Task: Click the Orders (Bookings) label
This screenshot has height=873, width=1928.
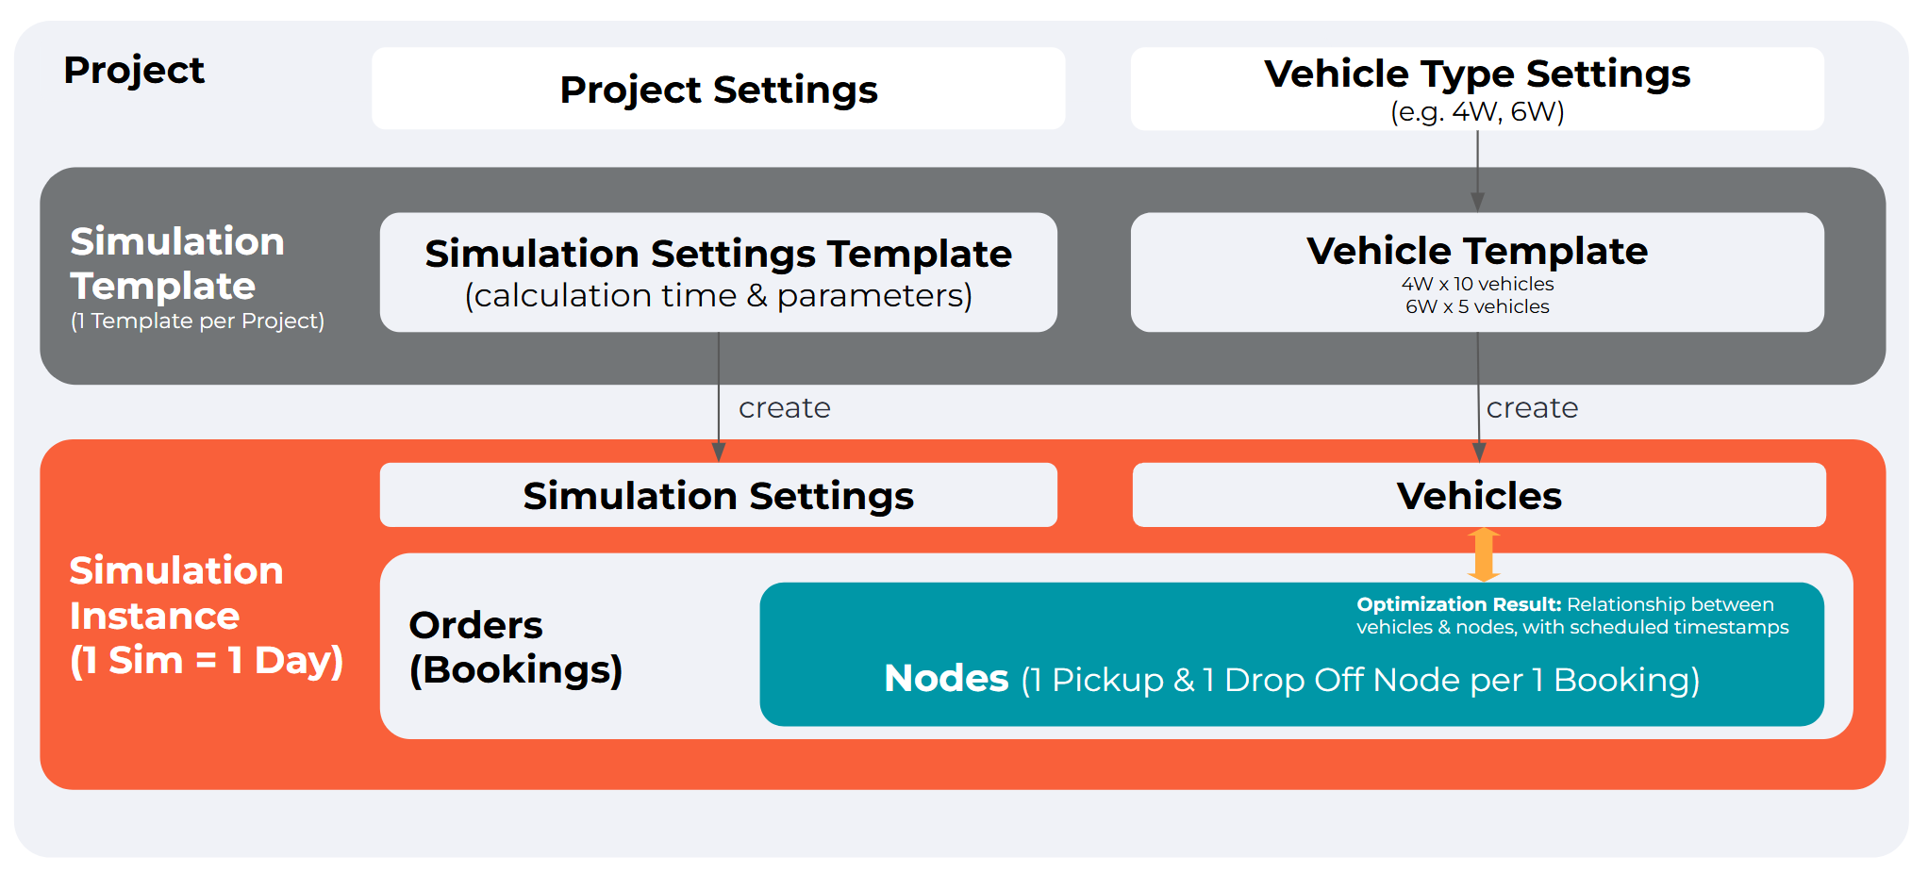Action: coord(515,647)
